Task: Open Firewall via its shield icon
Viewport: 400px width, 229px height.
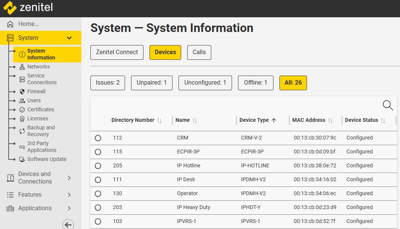Action: pos(22,92)
